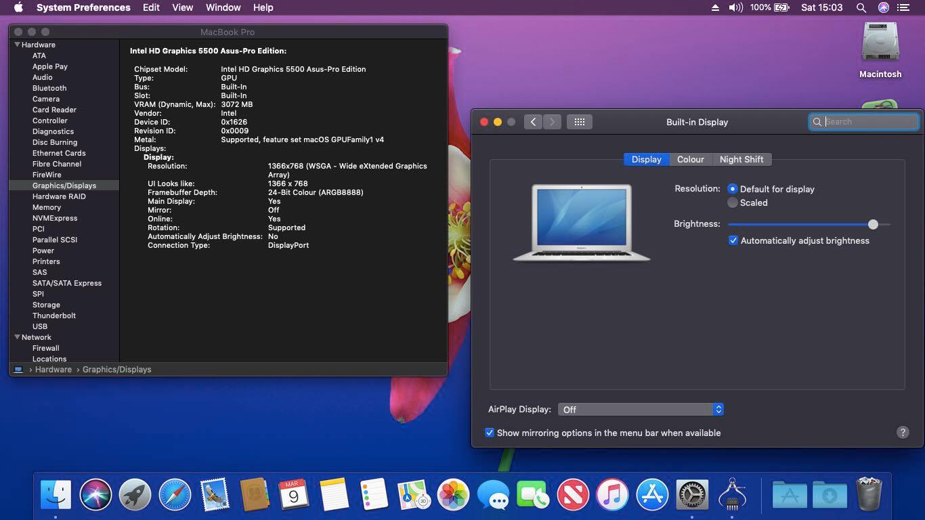The height and width of the screenshot is (520, 925).
Task: Click the Show All grid icon in preferences toolbar
Action: pos(580,122)
